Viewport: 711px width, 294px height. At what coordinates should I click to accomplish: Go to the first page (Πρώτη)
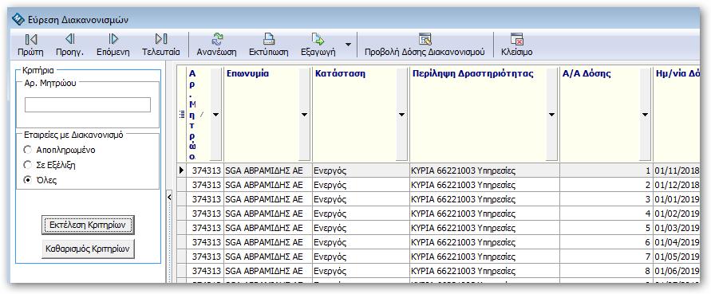(x=30, y=45)
